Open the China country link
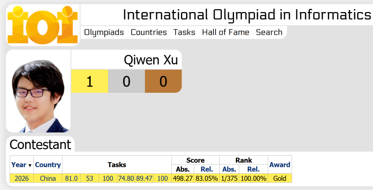 [x=48, y=178]
